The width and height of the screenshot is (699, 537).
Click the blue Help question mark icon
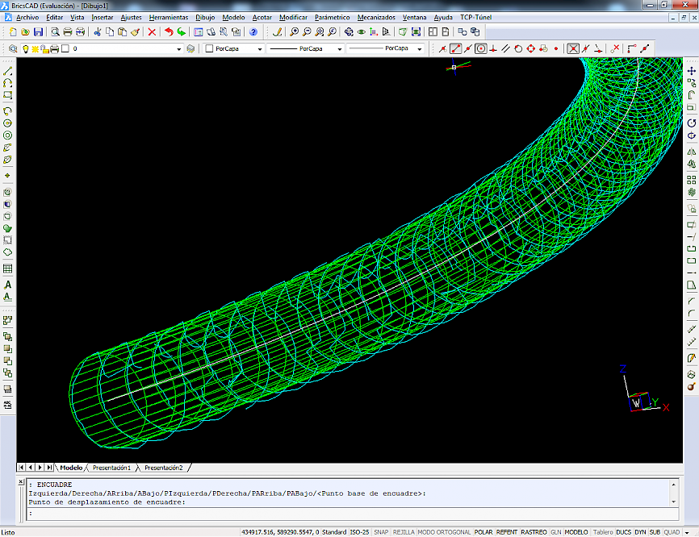253,32
